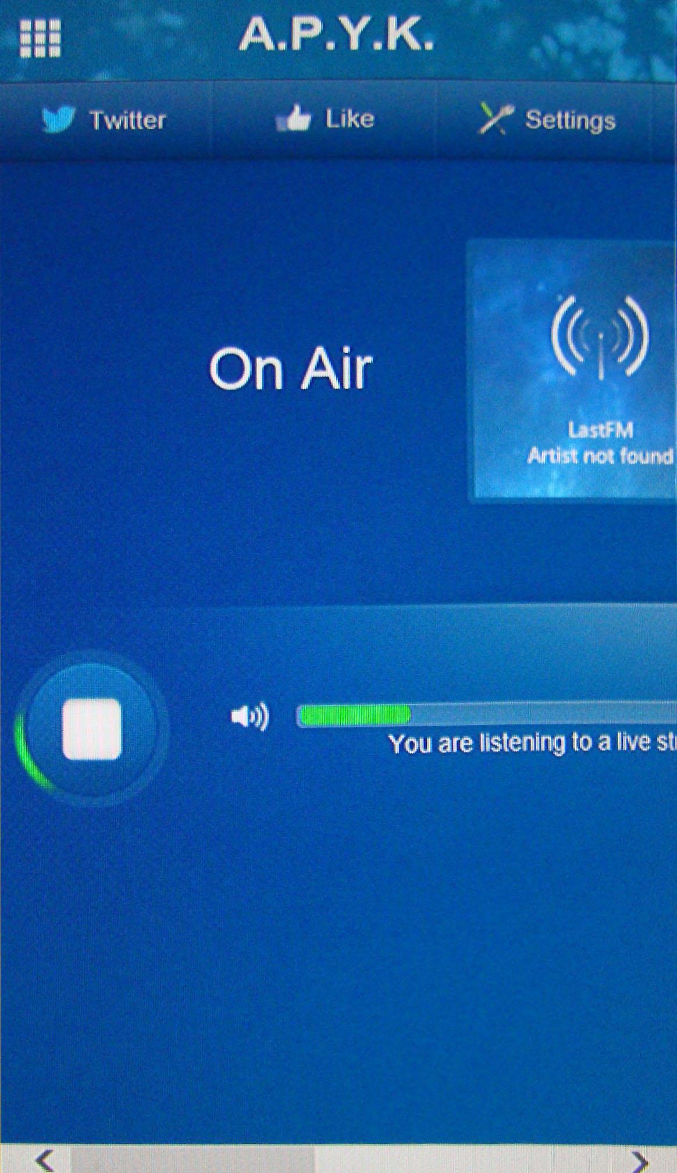Click the horizontal scrollbar thumb
Screen dimensions: 677x1173
click(x=192, y=1160)
